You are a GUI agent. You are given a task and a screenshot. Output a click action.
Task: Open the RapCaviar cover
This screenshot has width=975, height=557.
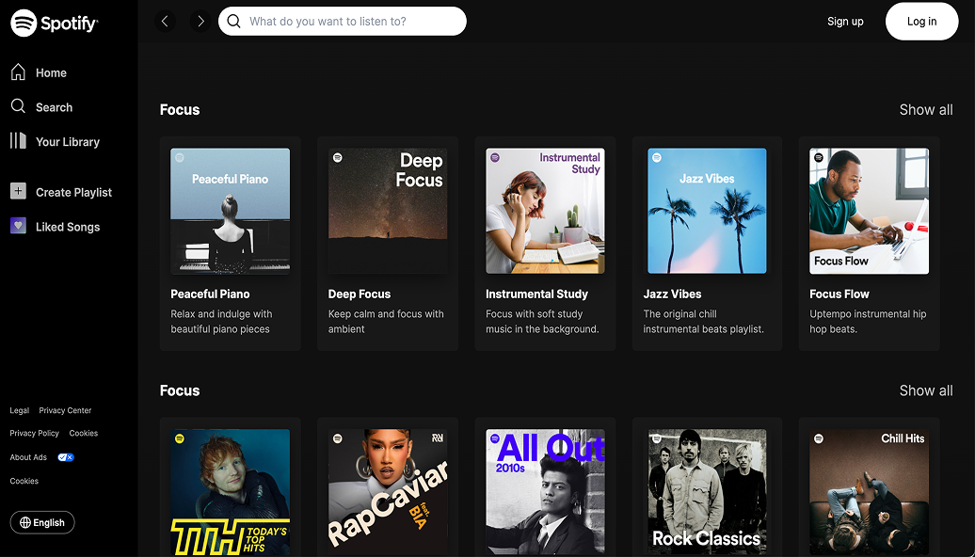tap(388, 492)
